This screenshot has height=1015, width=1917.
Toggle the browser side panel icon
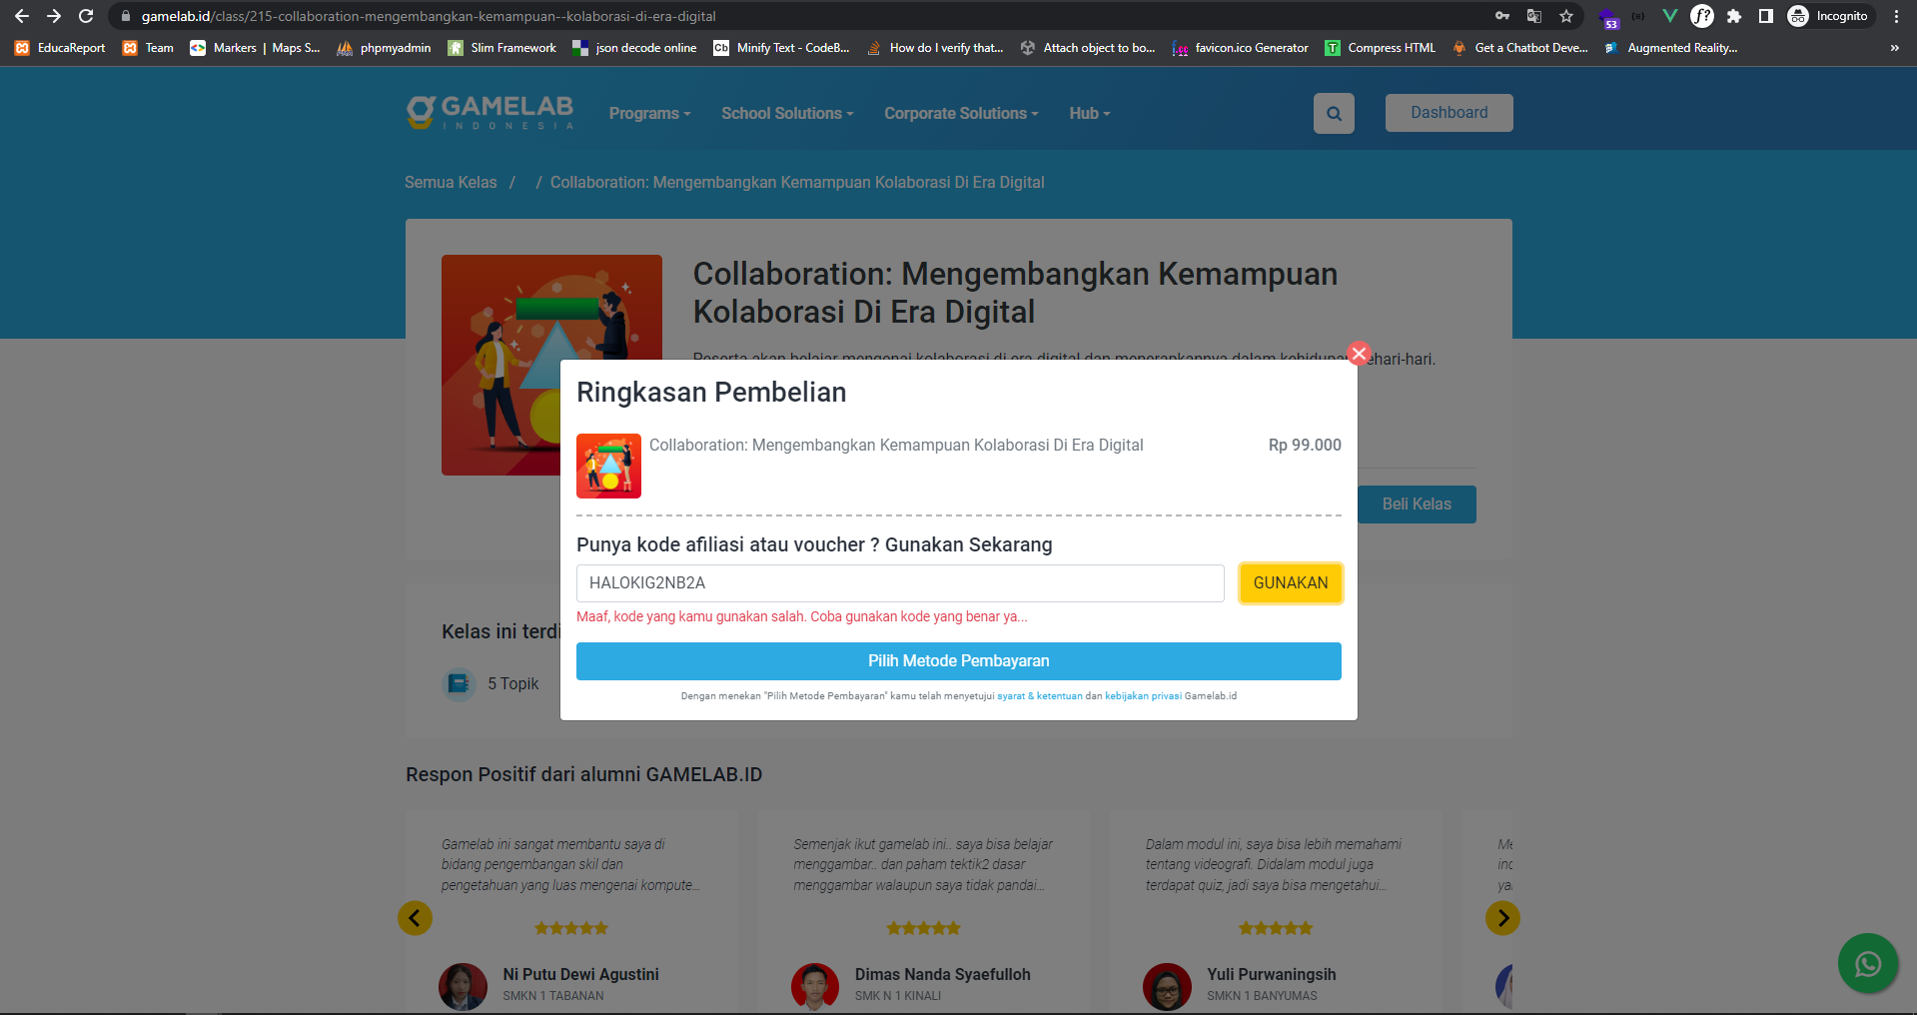point(1766,16)
